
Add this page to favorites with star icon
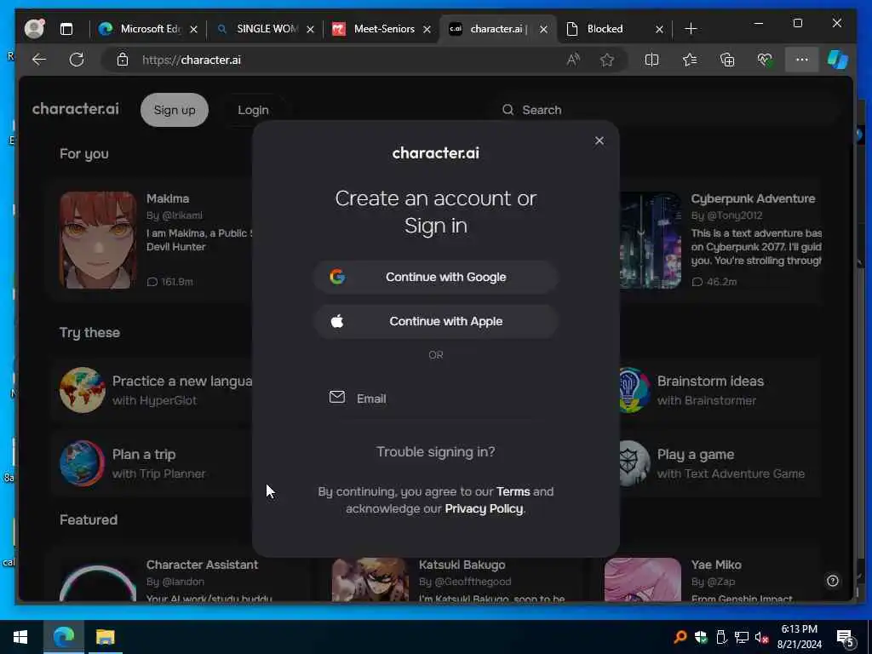[x=606, y=60]
